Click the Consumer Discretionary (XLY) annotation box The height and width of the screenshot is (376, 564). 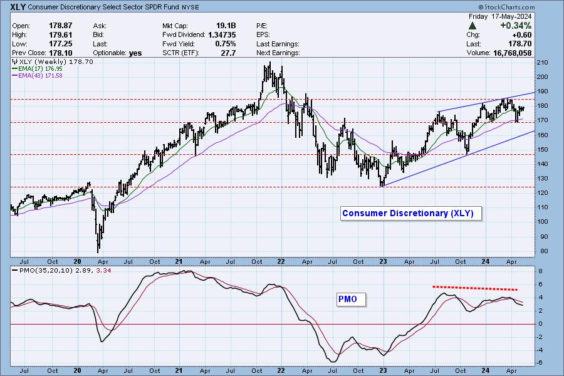410,213
